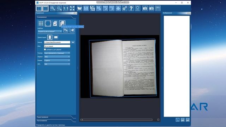Close the images panel on the right
Viewport: 226px width, 127px height.
(x=190, y=13)
